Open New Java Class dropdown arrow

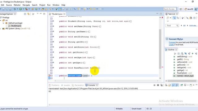point(39,9)
